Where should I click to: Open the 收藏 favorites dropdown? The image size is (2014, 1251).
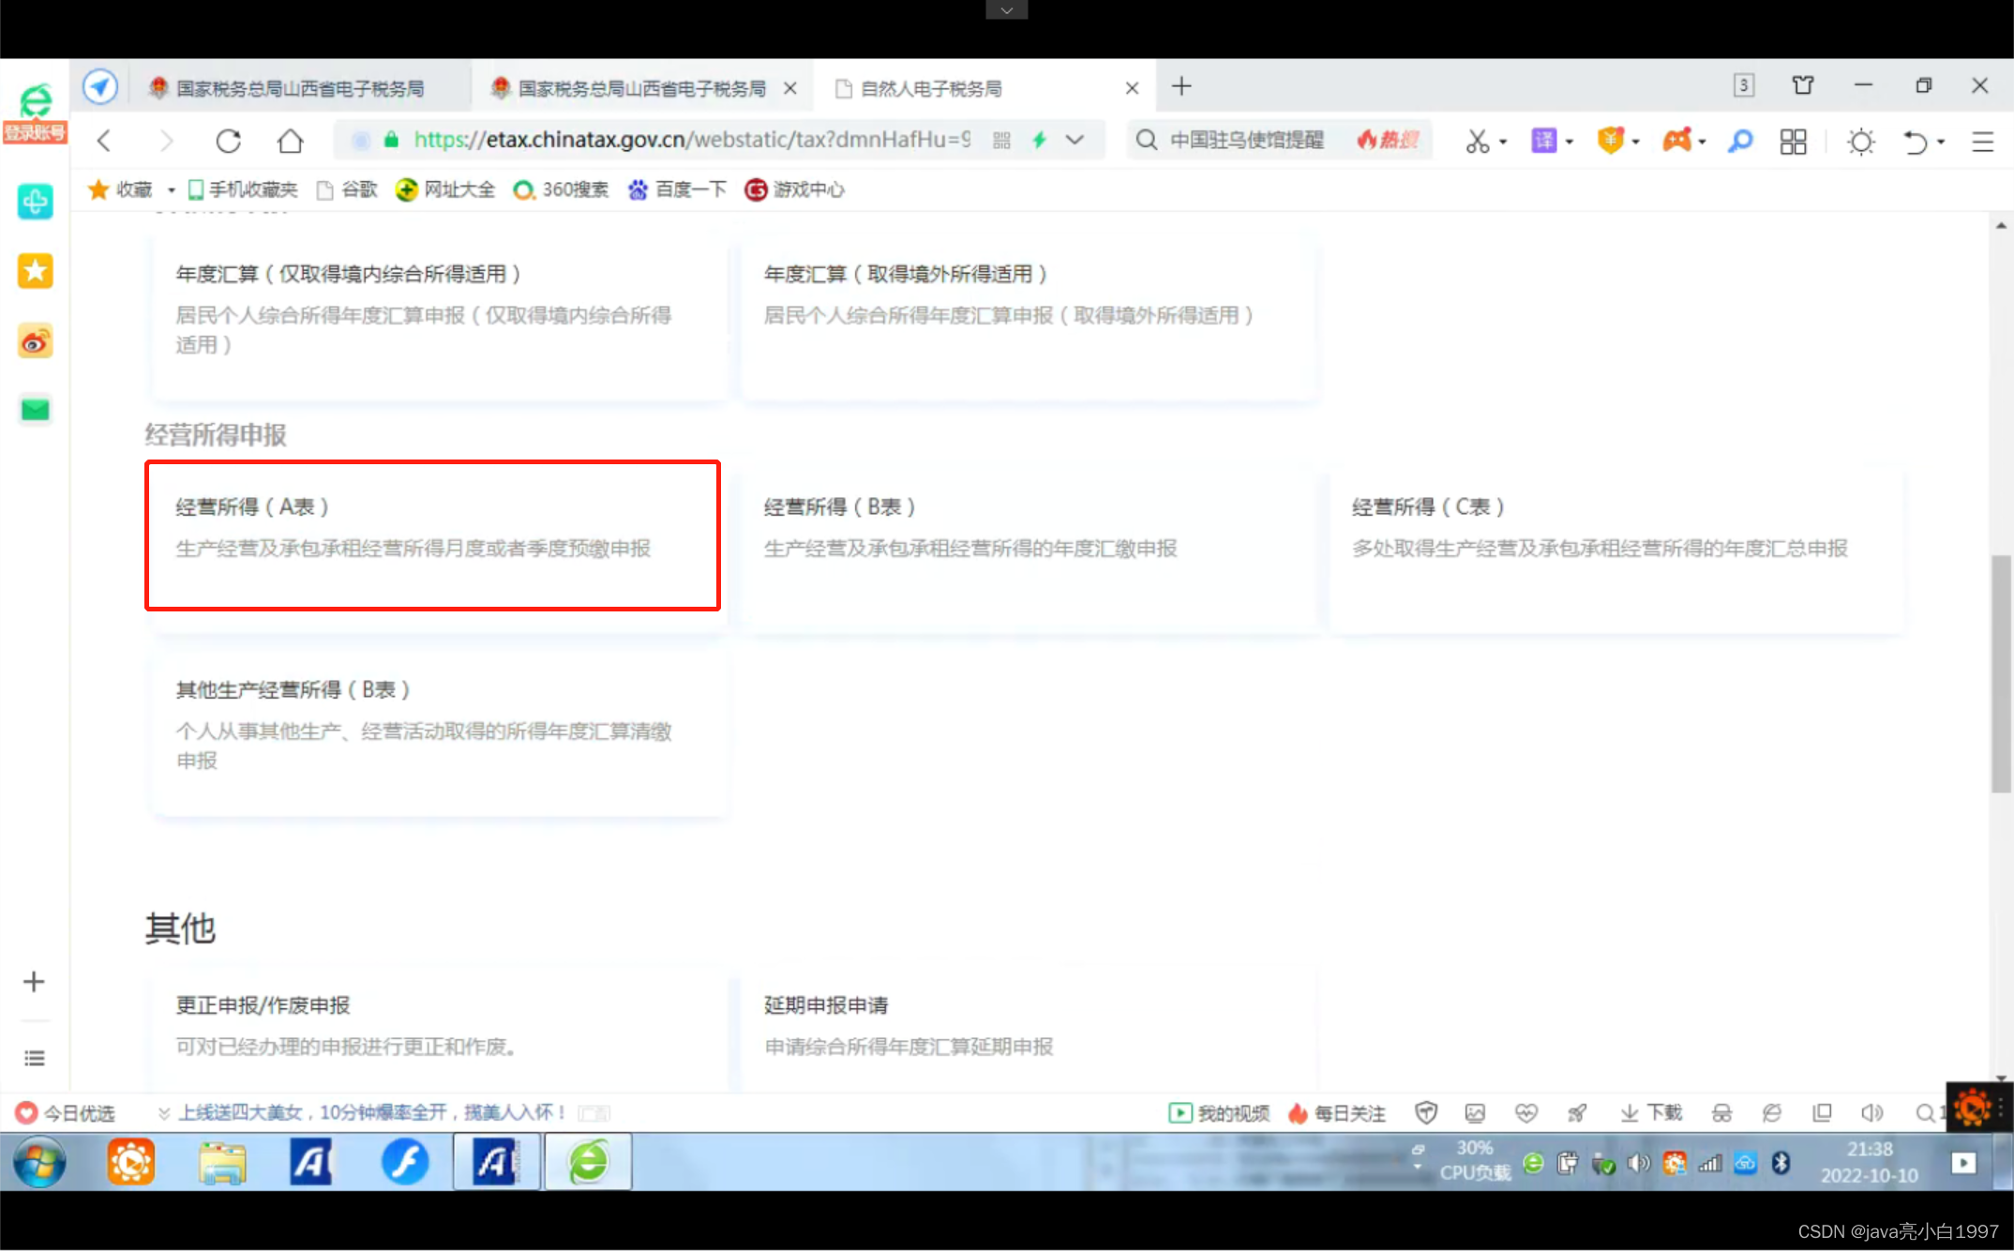(x=171, y=189)
